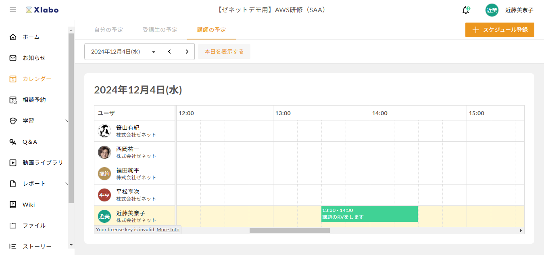Open the 動画ライブラリ play icon

pyautogui.click(x=13, y=163)
